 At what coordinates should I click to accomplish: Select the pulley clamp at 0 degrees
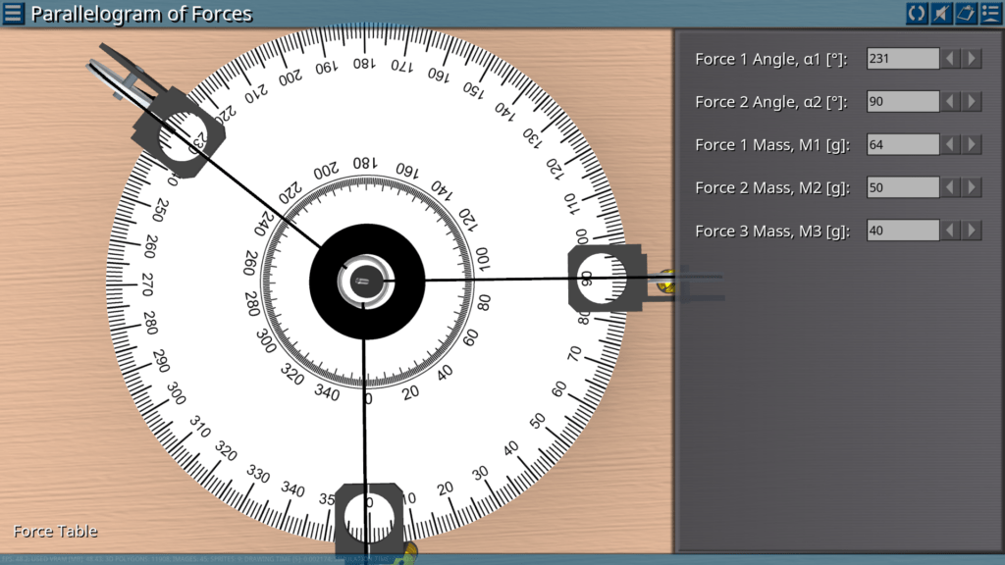pos(368,513)
